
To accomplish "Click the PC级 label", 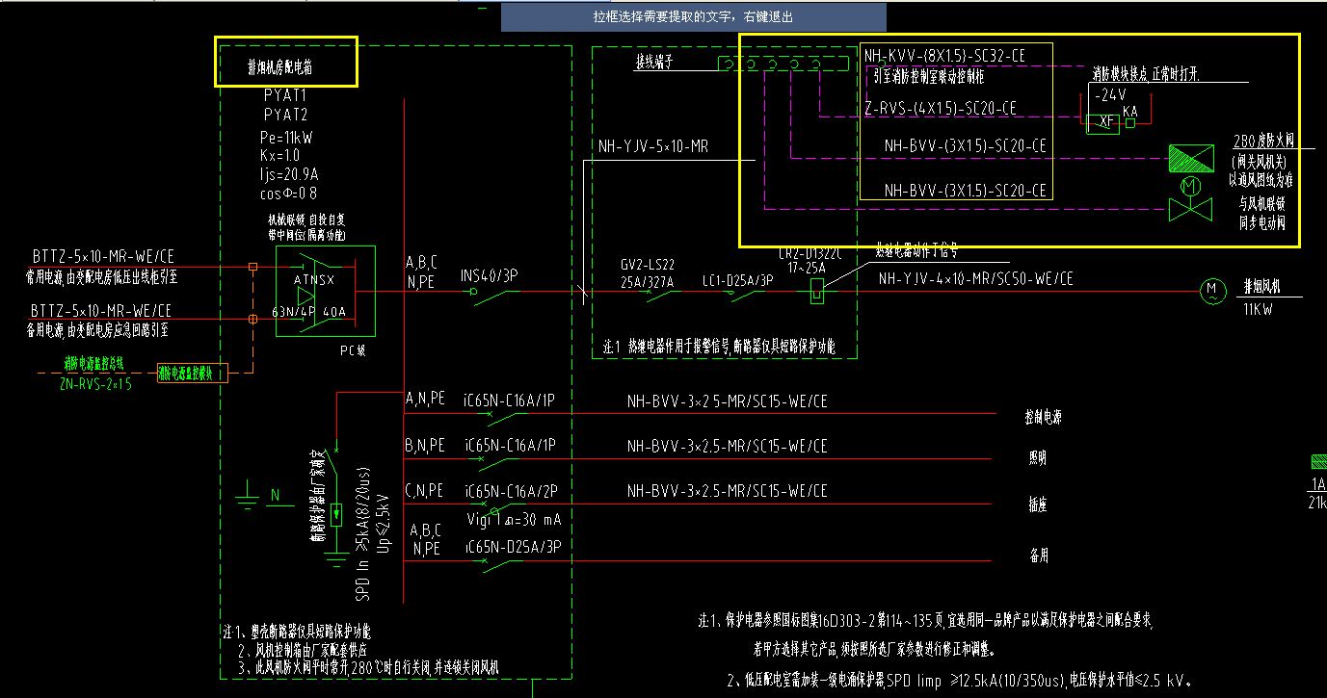I will pyautogui.click(x=353, y=351).
